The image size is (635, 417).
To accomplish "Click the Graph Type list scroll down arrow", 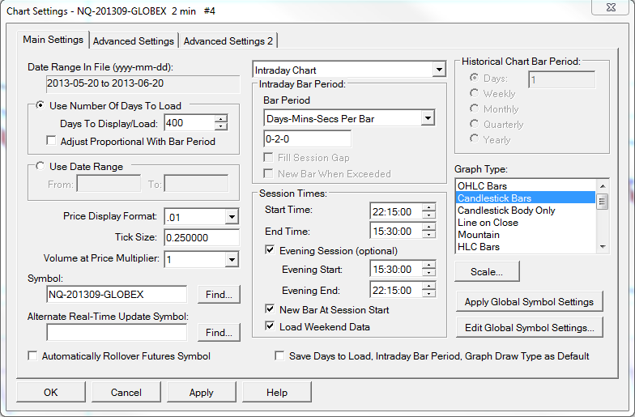I will pos(603,246).
